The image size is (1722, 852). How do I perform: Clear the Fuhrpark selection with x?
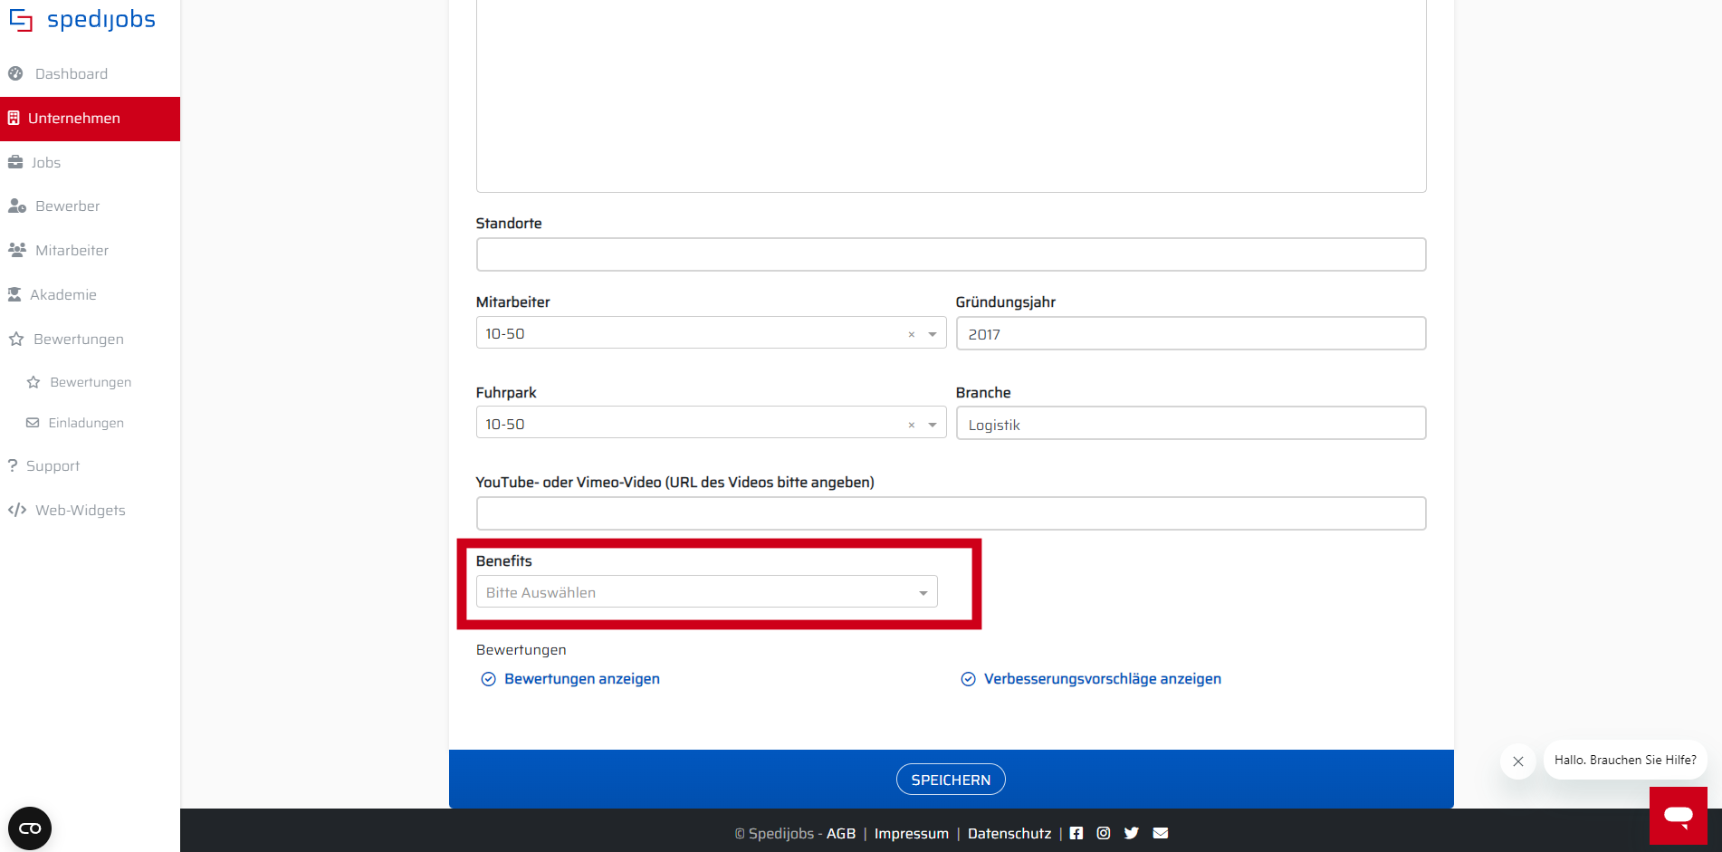click(x=912, y=425)
